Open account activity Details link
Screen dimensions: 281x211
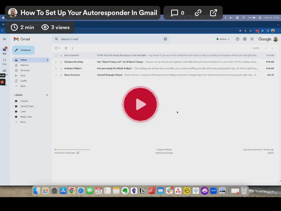point(271,153)
